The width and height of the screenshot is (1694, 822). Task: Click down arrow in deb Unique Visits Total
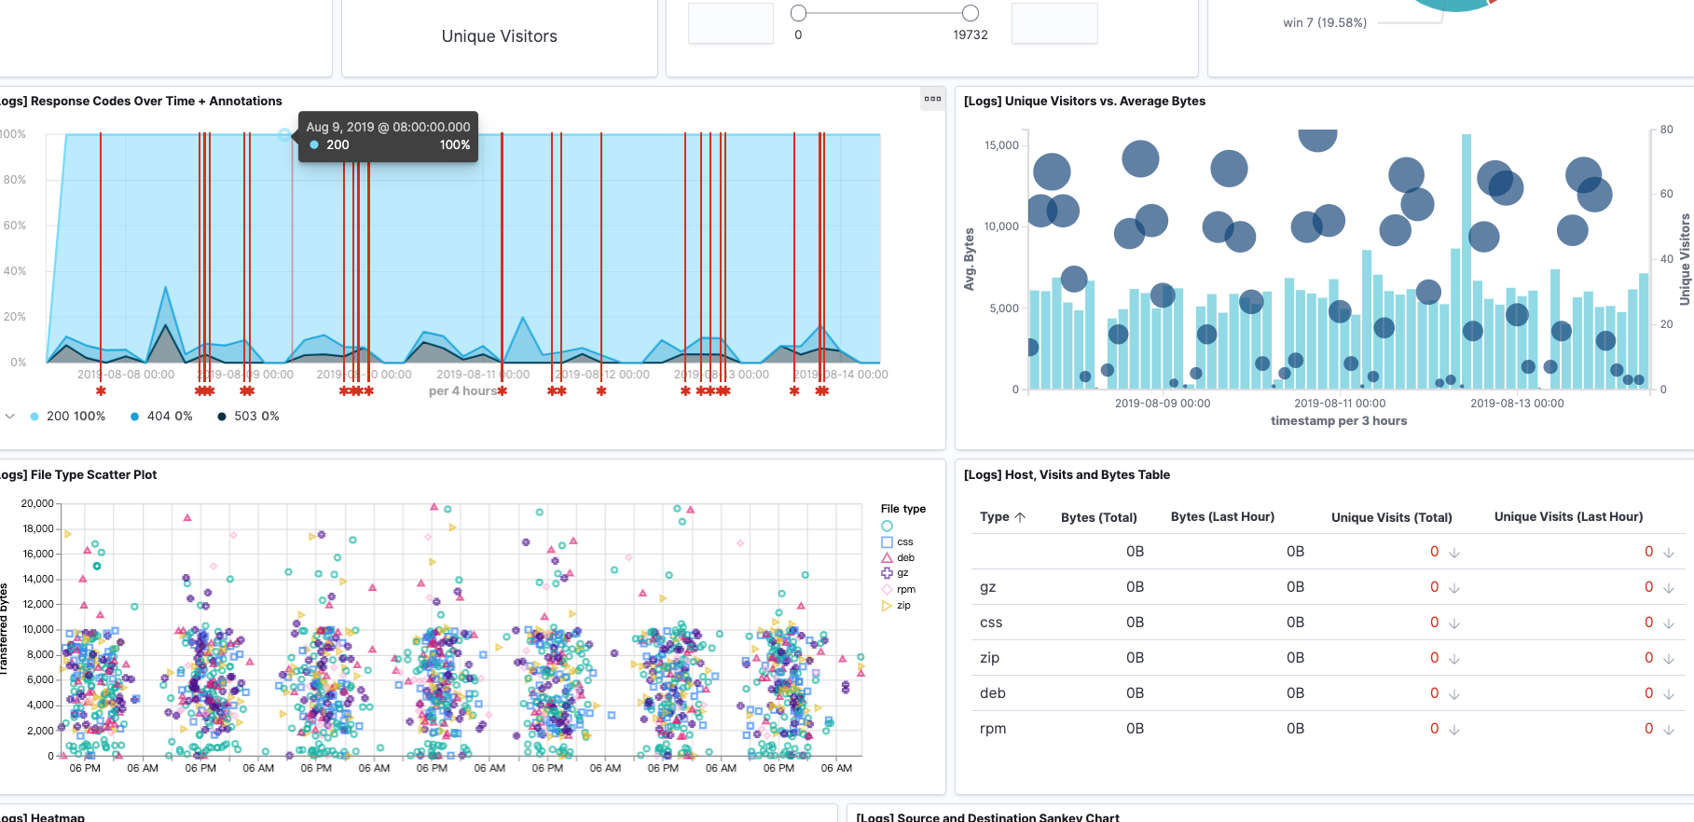[x=1454, y=694]
